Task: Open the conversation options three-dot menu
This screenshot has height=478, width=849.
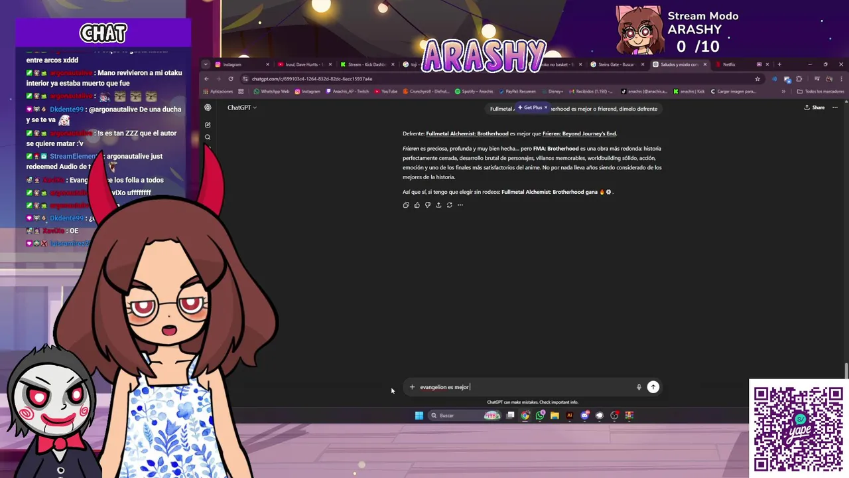Action: tap(835, 108)
